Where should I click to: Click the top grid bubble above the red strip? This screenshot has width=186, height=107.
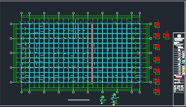88,13
